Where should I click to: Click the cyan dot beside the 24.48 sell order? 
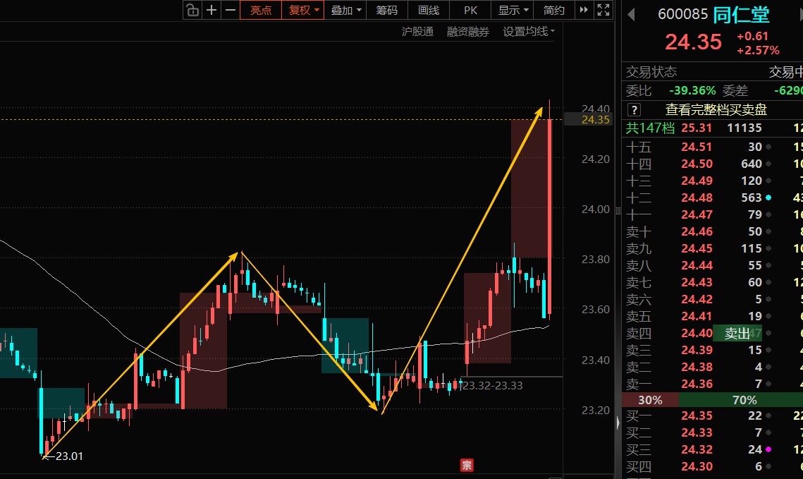(768, 198)
